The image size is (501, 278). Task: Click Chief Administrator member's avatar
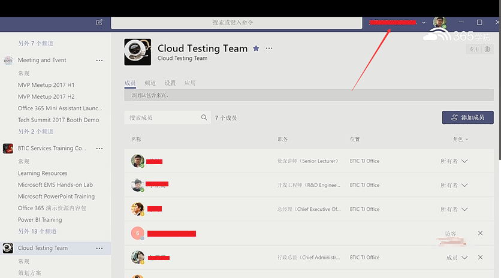(x=137, y=257)
